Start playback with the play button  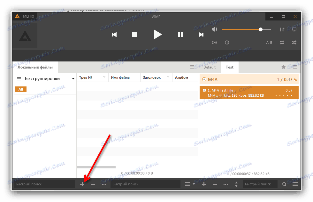157,34
